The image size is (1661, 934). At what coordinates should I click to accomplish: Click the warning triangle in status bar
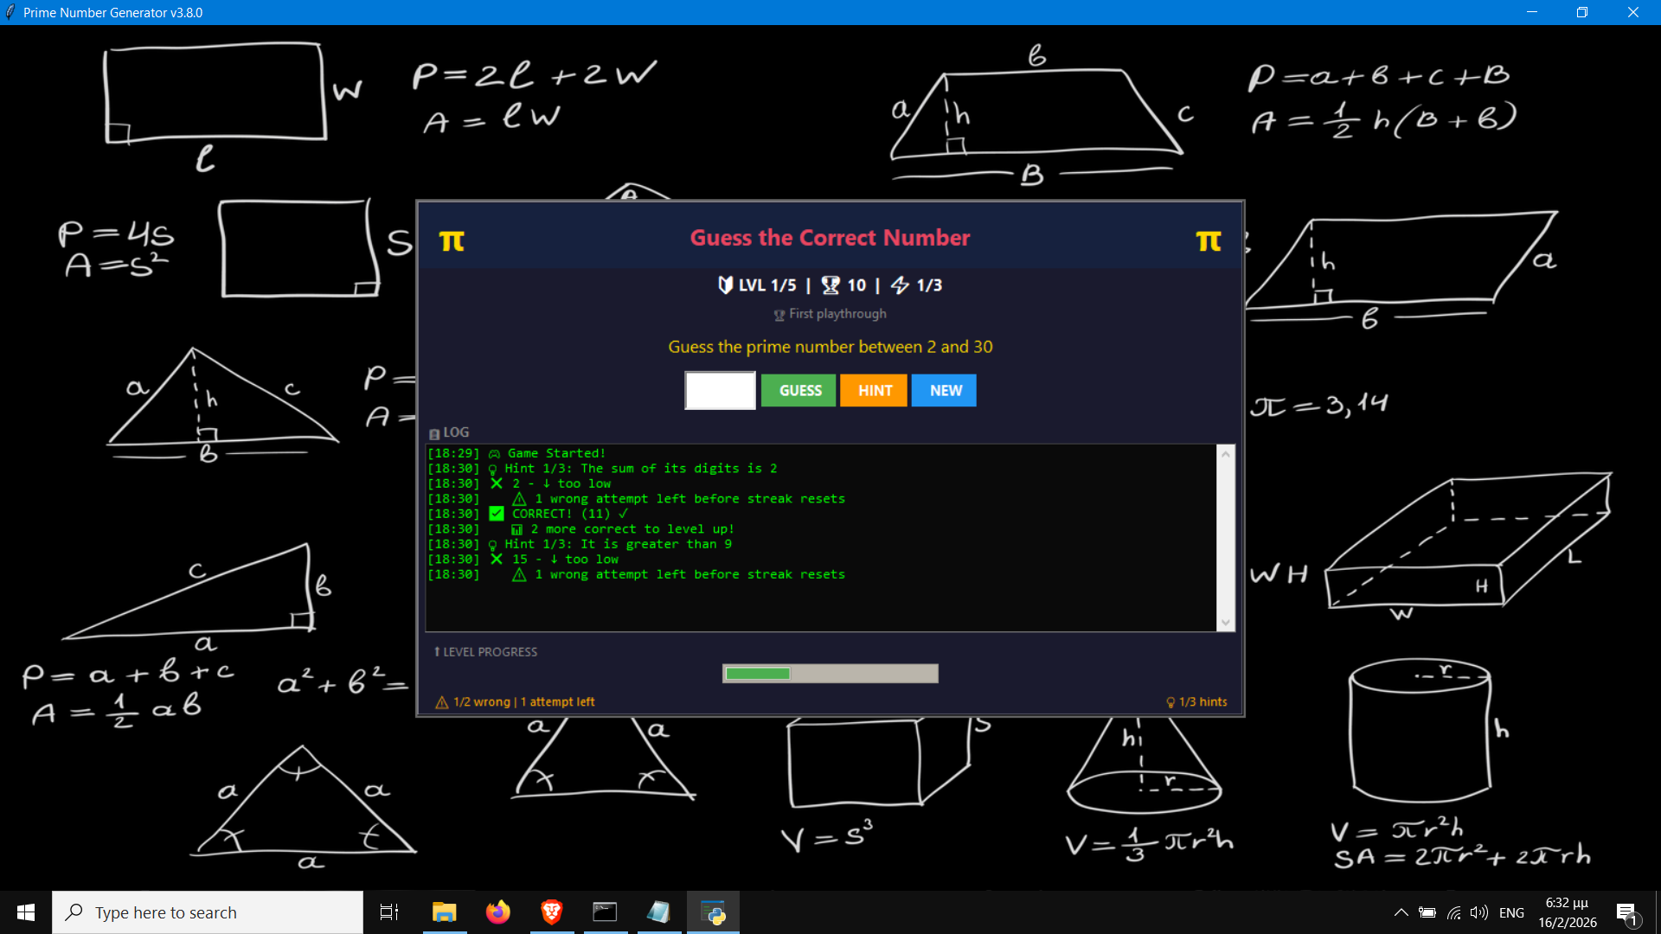[x=441, y=702]
